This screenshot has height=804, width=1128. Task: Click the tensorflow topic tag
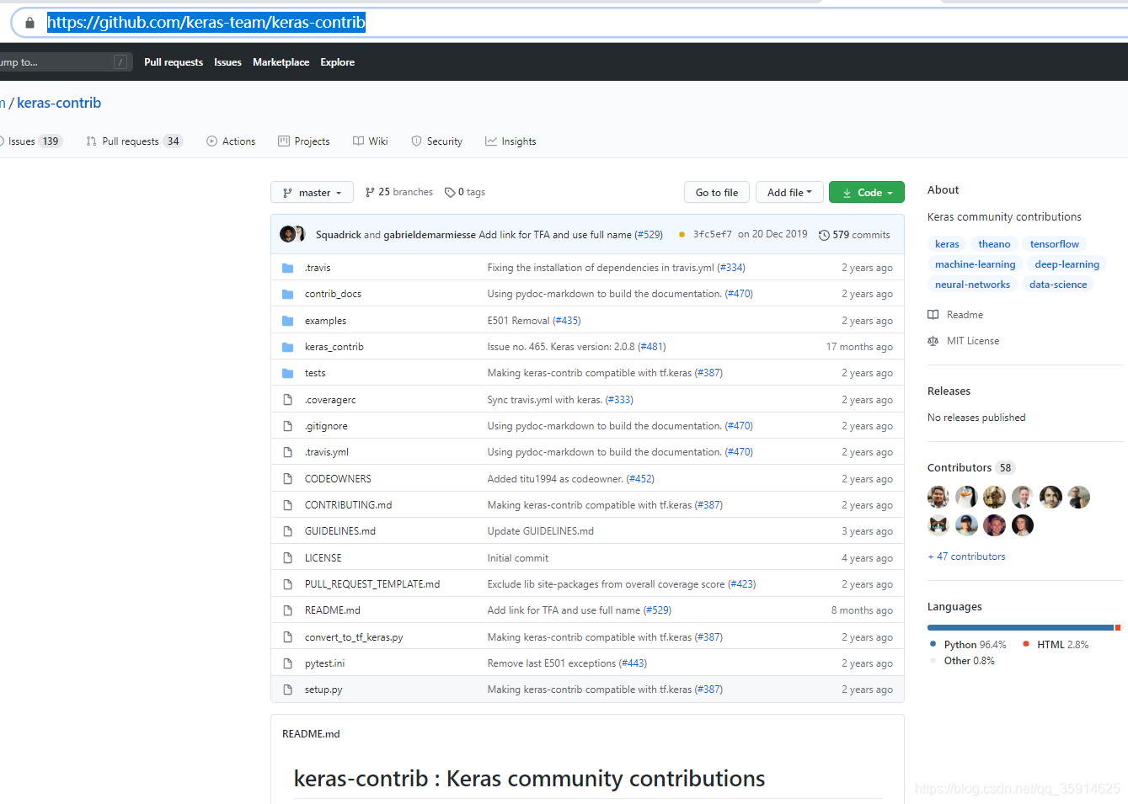click(x=1054, y=244)
